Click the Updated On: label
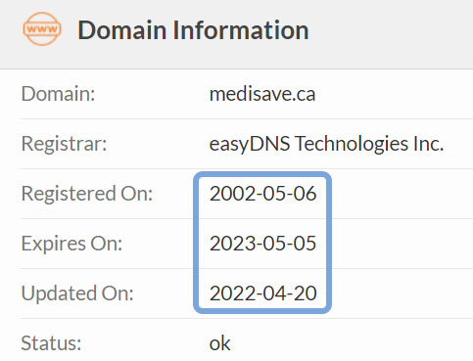Screen dimensions: 473x361 point(77,293)
